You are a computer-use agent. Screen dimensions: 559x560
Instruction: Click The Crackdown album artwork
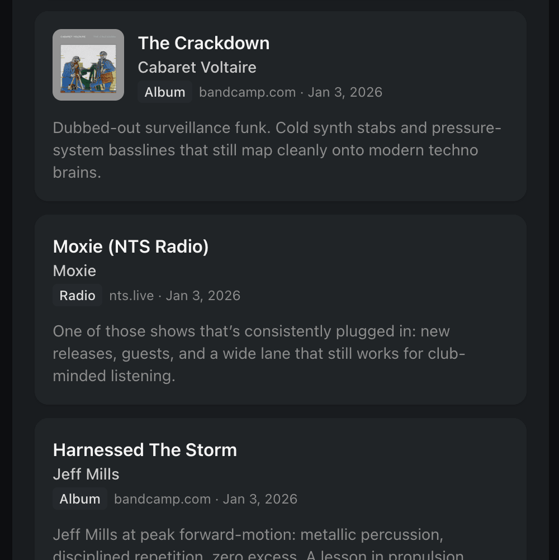88,64
